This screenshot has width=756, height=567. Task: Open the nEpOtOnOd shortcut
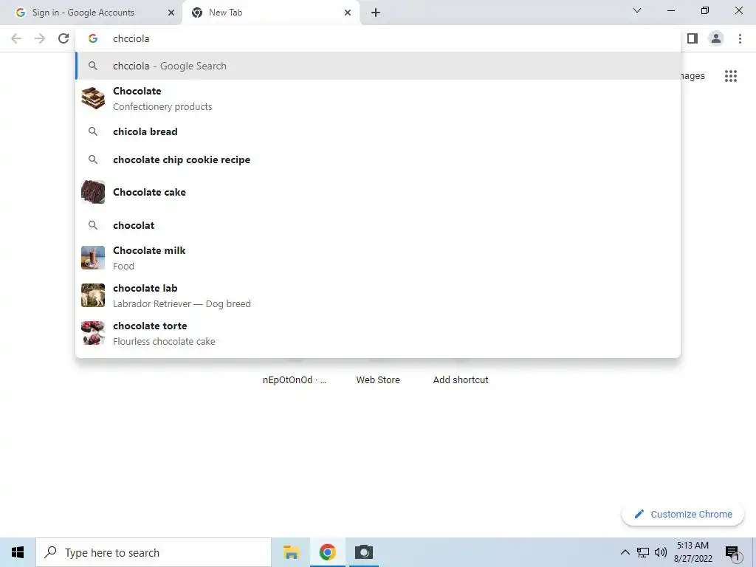[x=295, y=380]
